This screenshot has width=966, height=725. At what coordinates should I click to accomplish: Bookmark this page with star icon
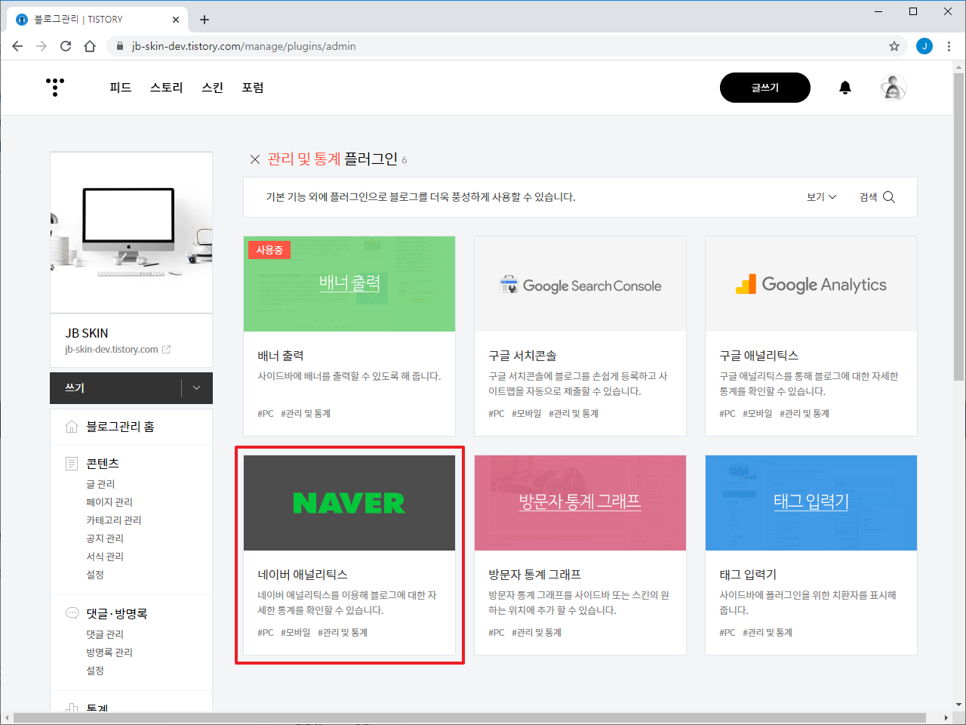pos(894,46)
